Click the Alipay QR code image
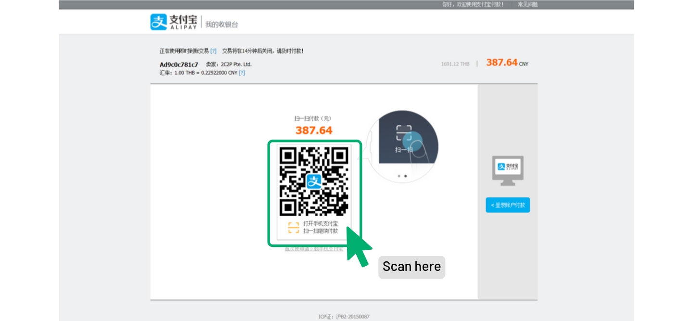693x321 pixels. [x=314, y=181]
